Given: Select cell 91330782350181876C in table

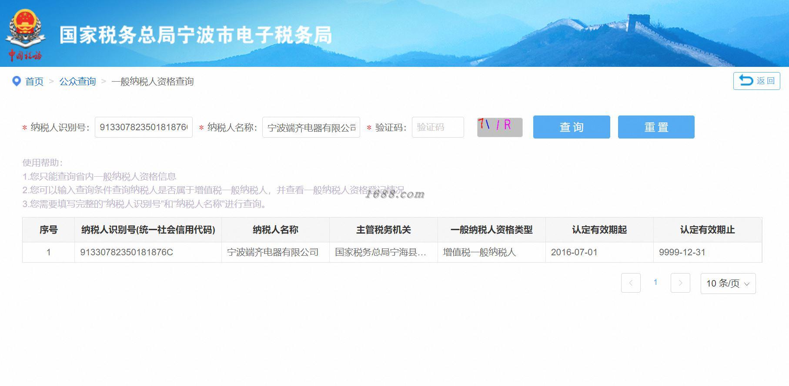Looking at the screenshot, I should point(148,252).
